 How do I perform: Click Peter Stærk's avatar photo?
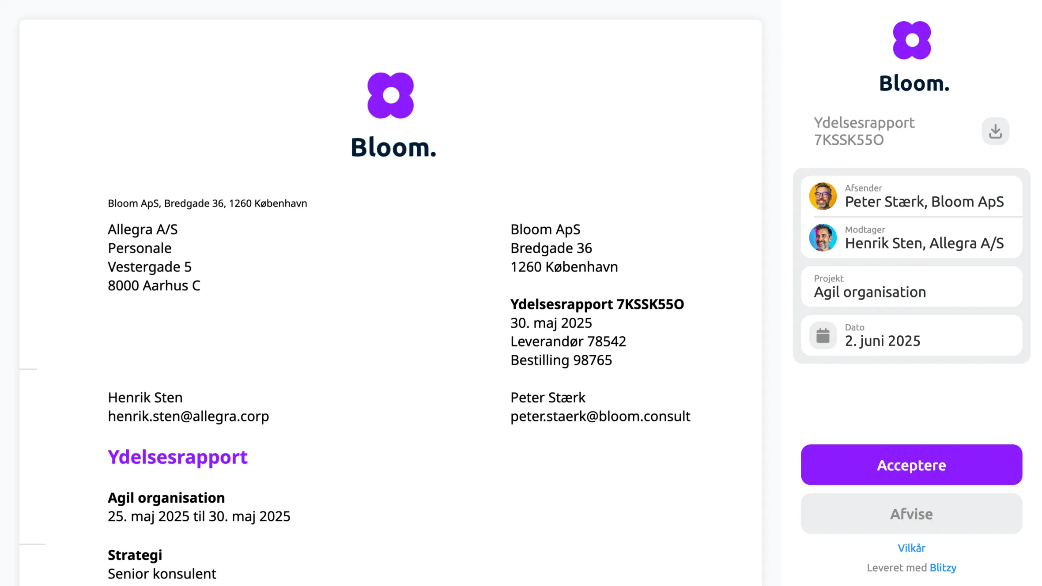coord(823,196)
